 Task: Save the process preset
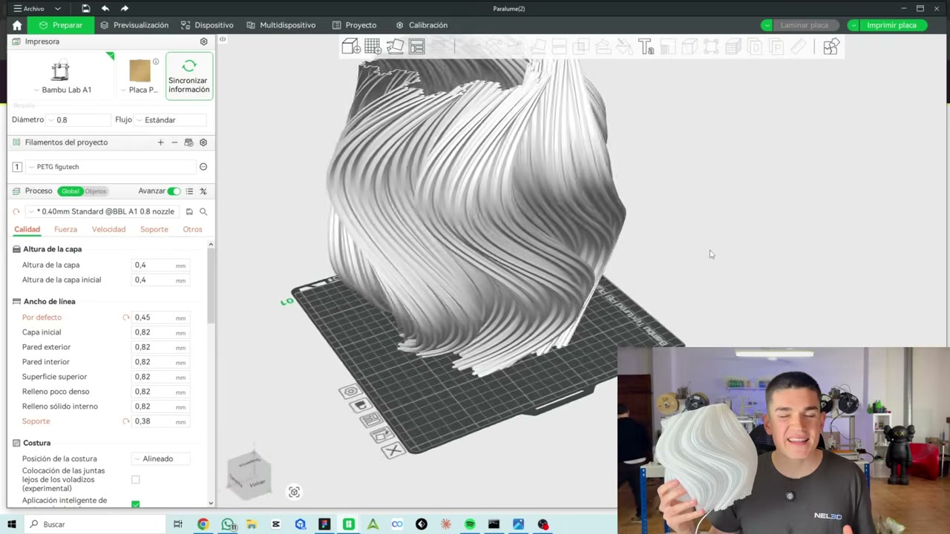(x=189, y=211)
